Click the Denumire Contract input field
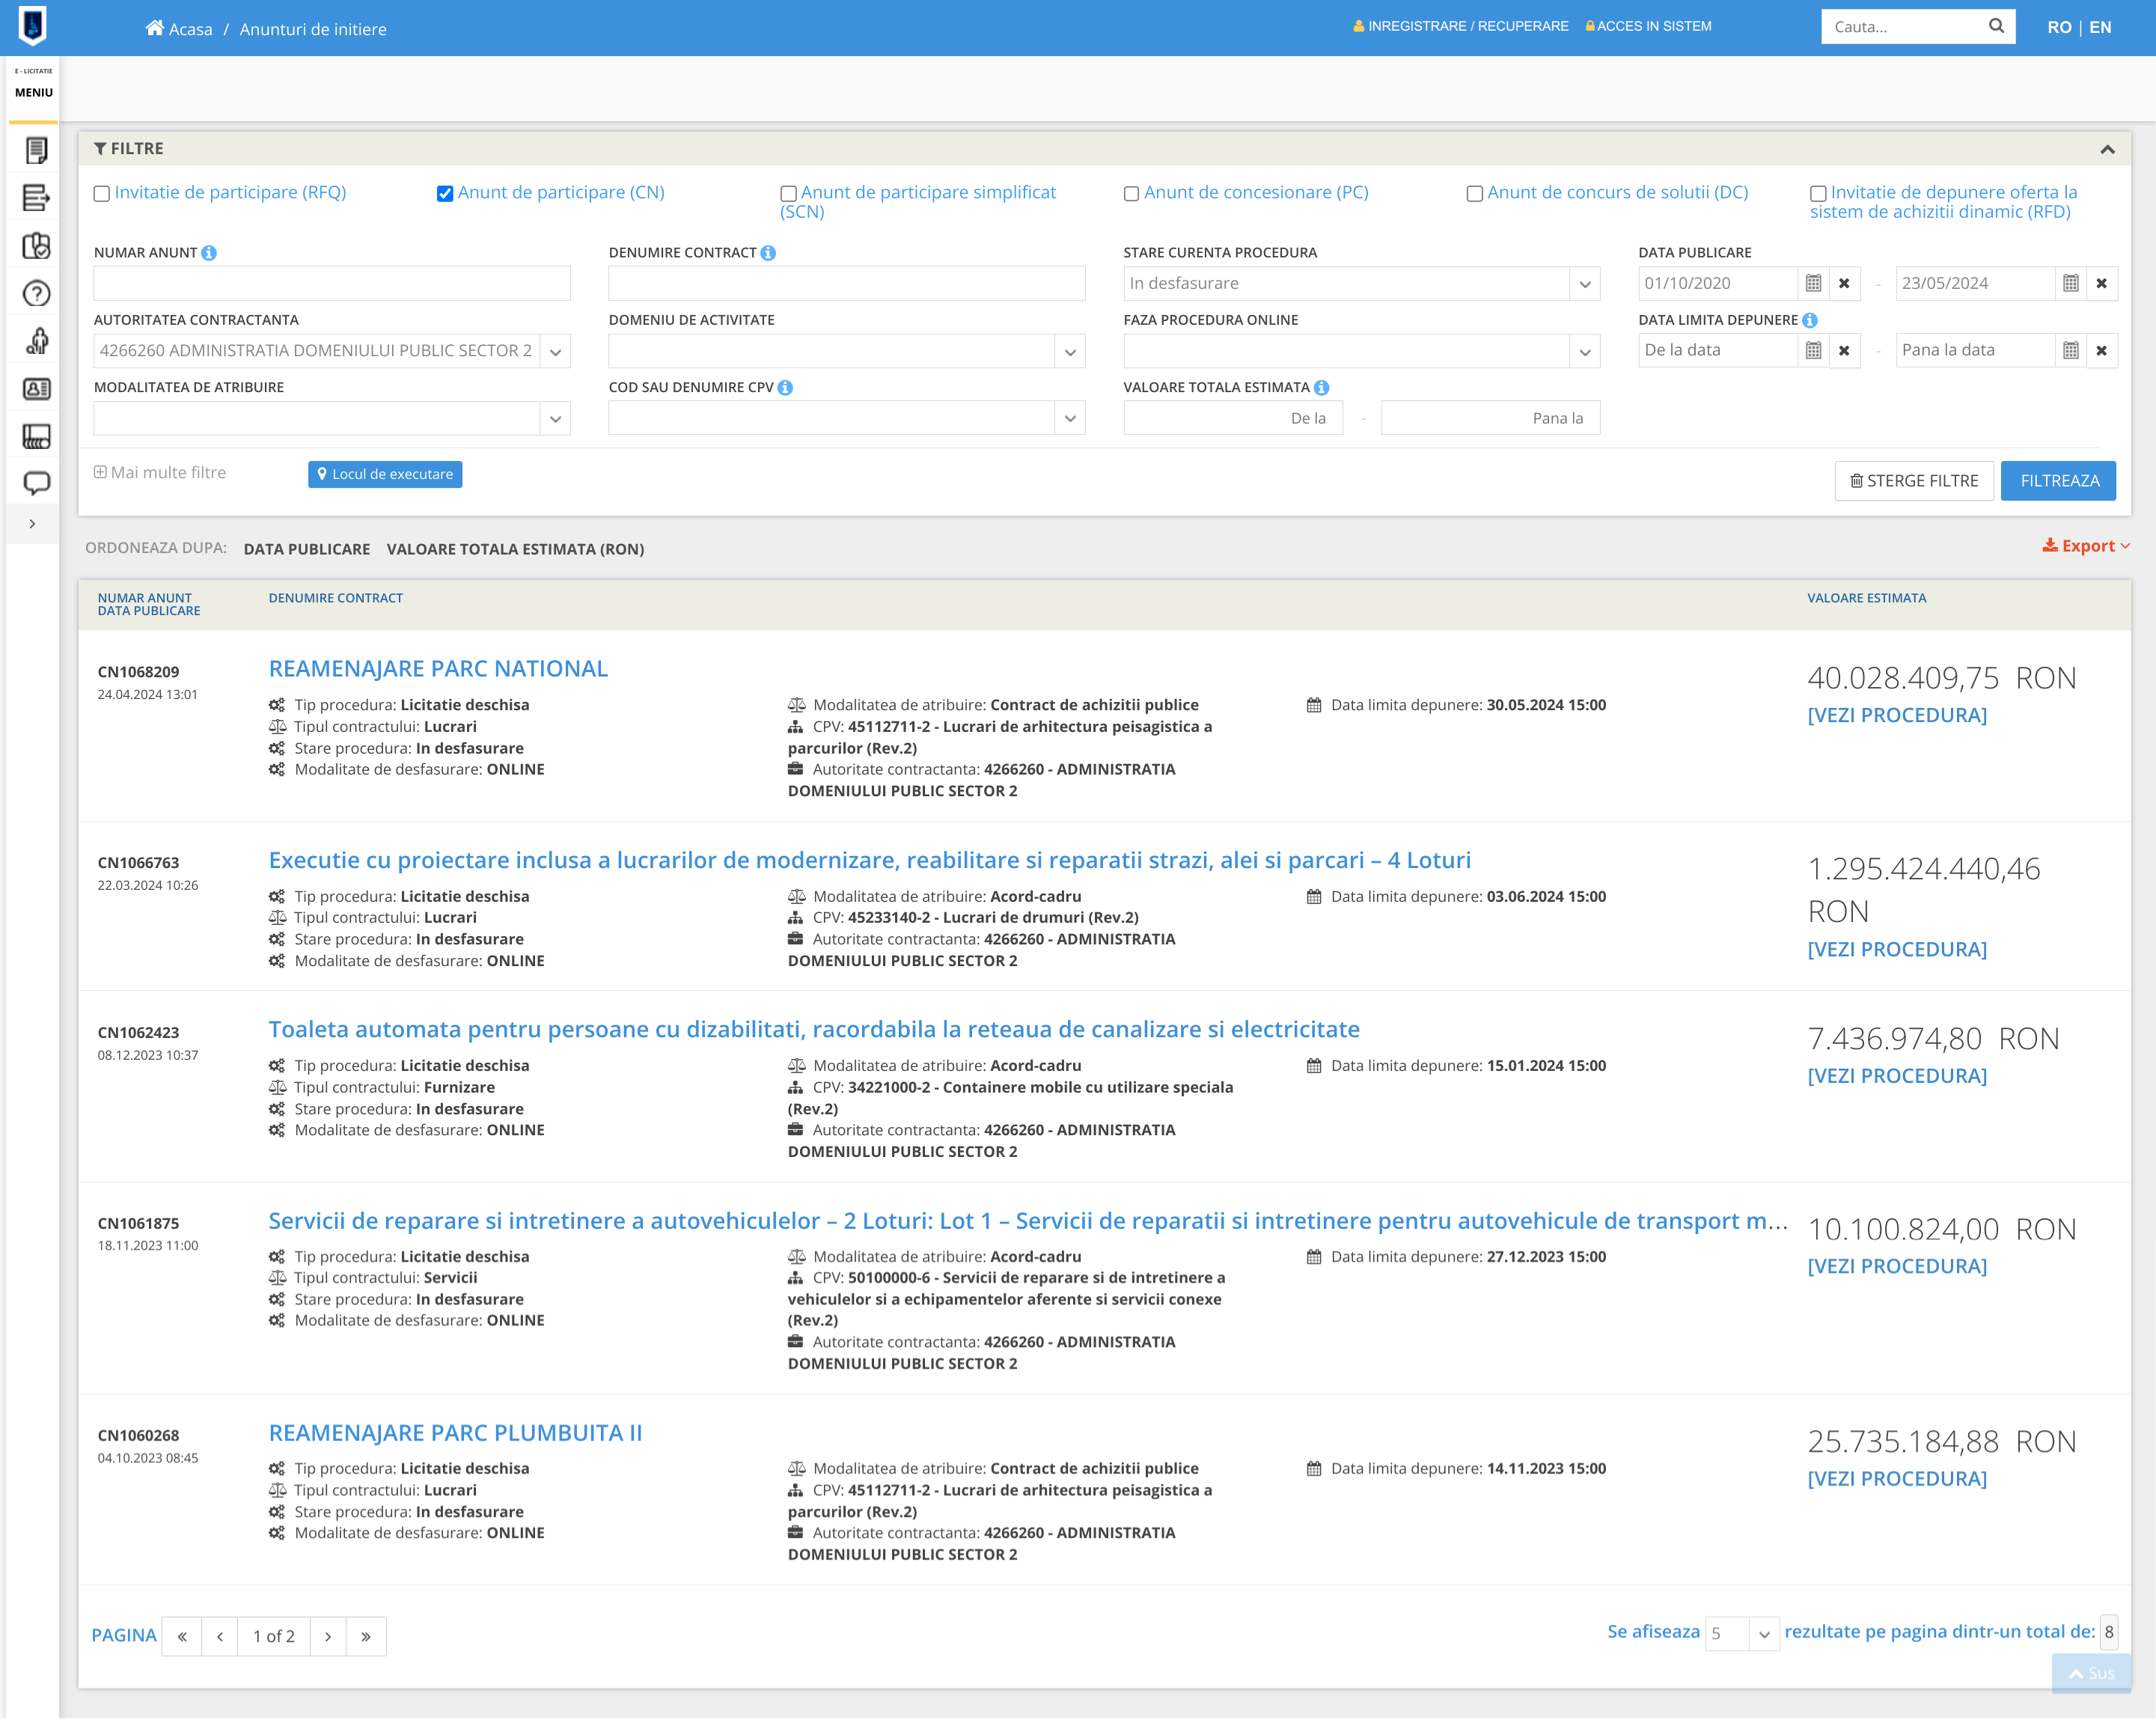The image size is (2156, 1719). [846, 284]
